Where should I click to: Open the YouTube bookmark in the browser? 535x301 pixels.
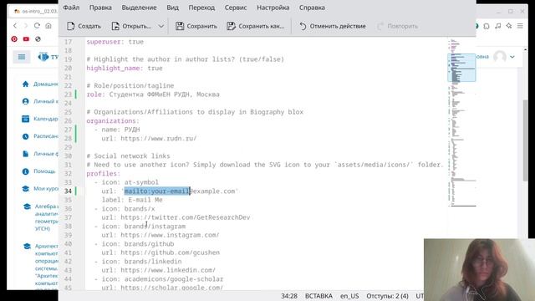(x=26, y=39)
